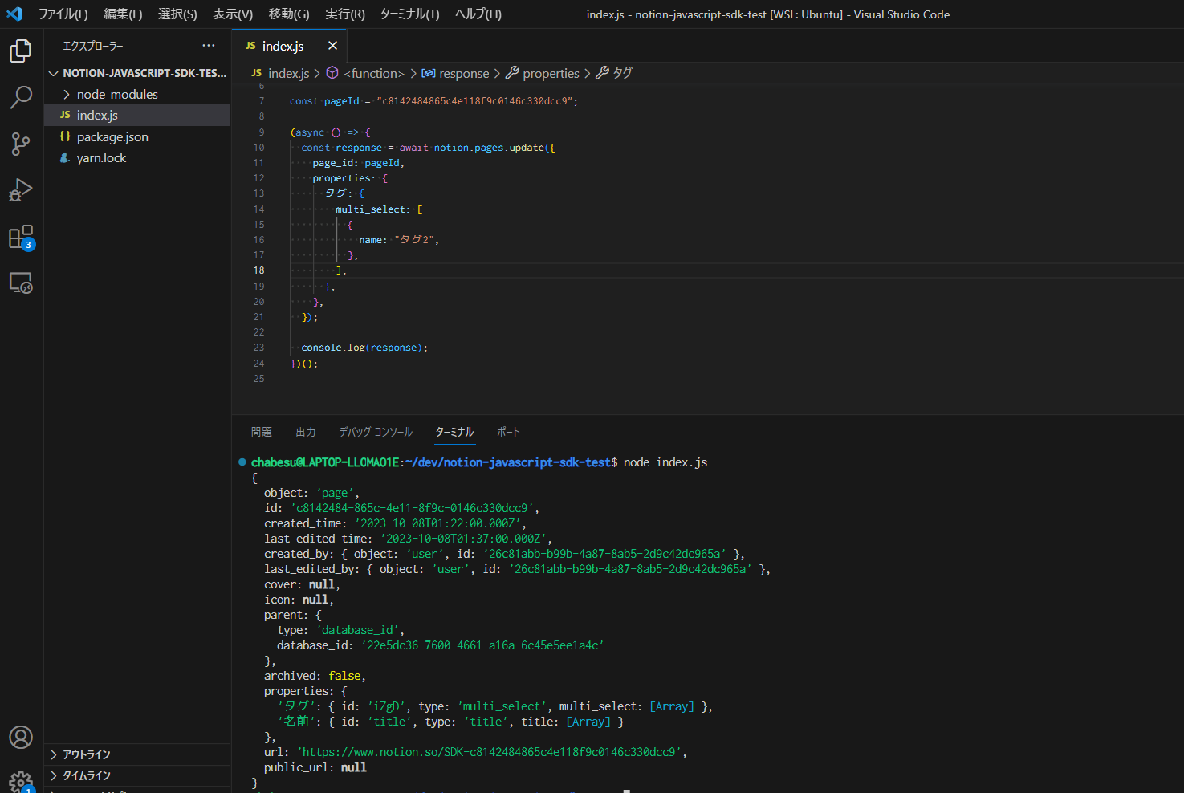Open the 実行(R) menu
The height and width of the screenshot is (793, 1184).
(x=345, y=14)
